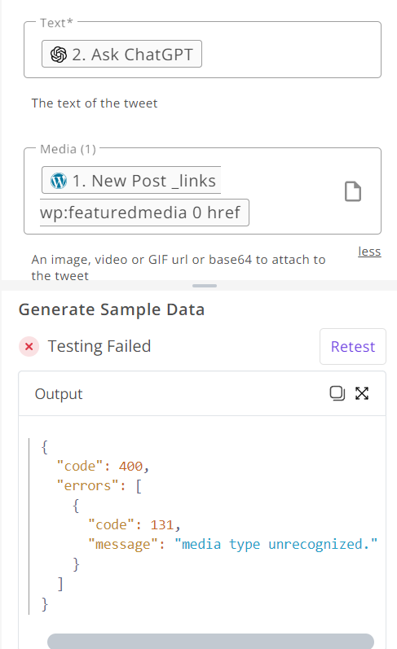
Task: Grab the panel divider handle above Generate Sample Data
Action: pos(205,286)
